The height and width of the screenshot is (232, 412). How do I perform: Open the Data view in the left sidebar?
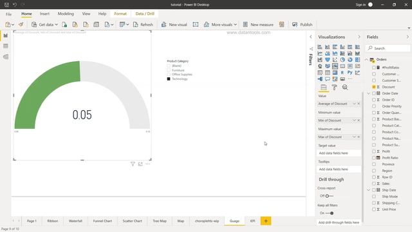(6, 46)
